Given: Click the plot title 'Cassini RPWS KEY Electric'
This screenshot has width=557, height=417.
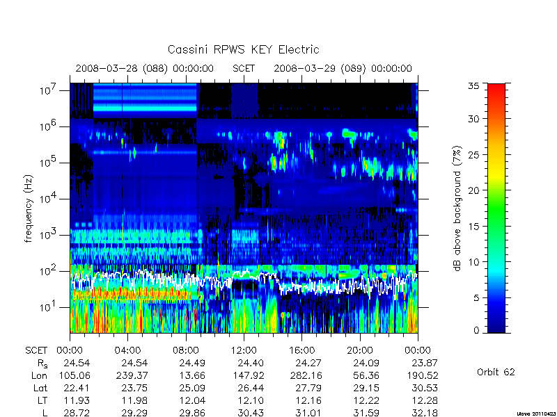Looking at the screenshot, I should coord(243,49).
